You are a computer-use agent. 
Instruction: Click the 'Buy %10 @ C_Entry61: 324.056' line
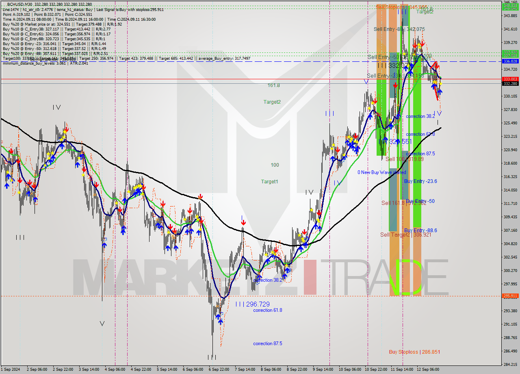[56, 34]
